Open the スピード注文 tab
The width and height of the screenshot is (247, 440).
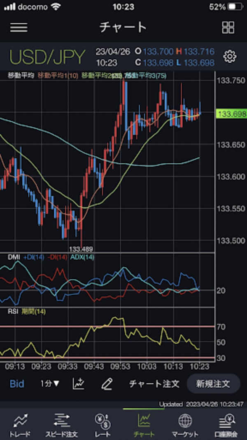[x=61, y=425]
